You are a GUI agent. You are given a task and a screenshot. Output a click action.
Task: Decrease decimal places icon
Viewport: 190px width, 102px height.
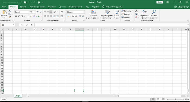pyautogui.click(x=83, y=16)
